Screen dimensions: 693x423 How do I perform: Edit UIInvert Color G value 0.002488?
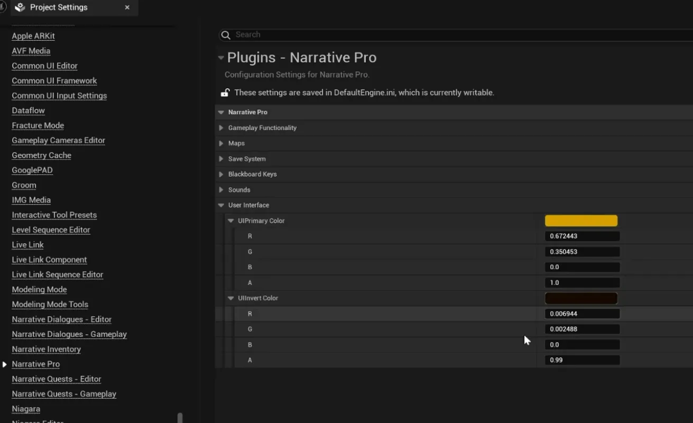[582, 329]
